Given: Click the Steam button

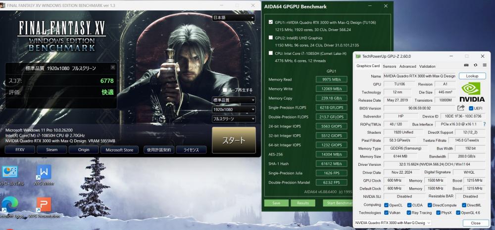Looking at the screenshot, I should pos(52,150).
